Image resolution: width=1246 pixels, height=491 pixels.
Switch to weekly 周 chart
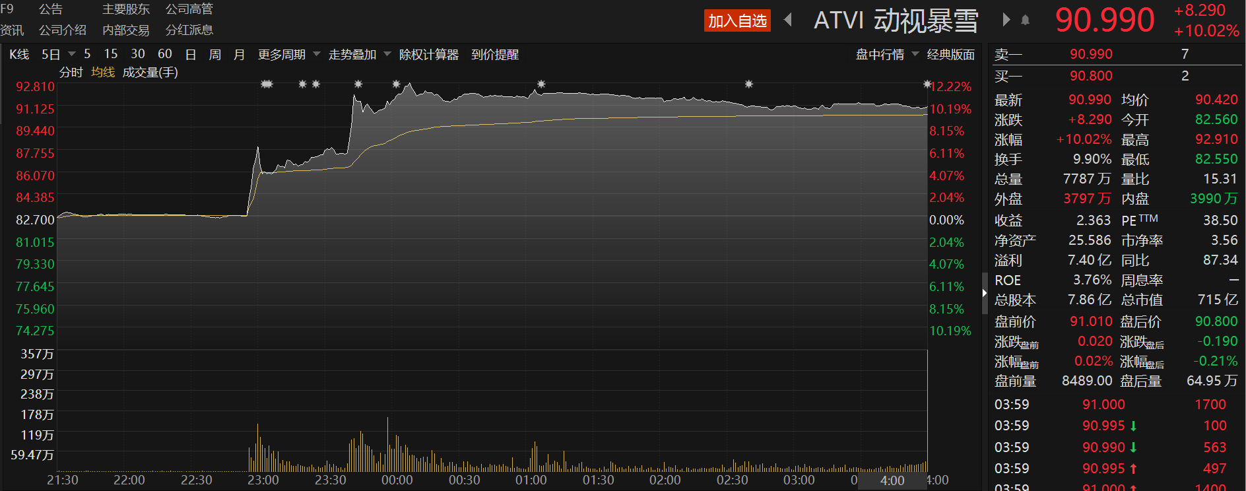[x=215, y=54]
